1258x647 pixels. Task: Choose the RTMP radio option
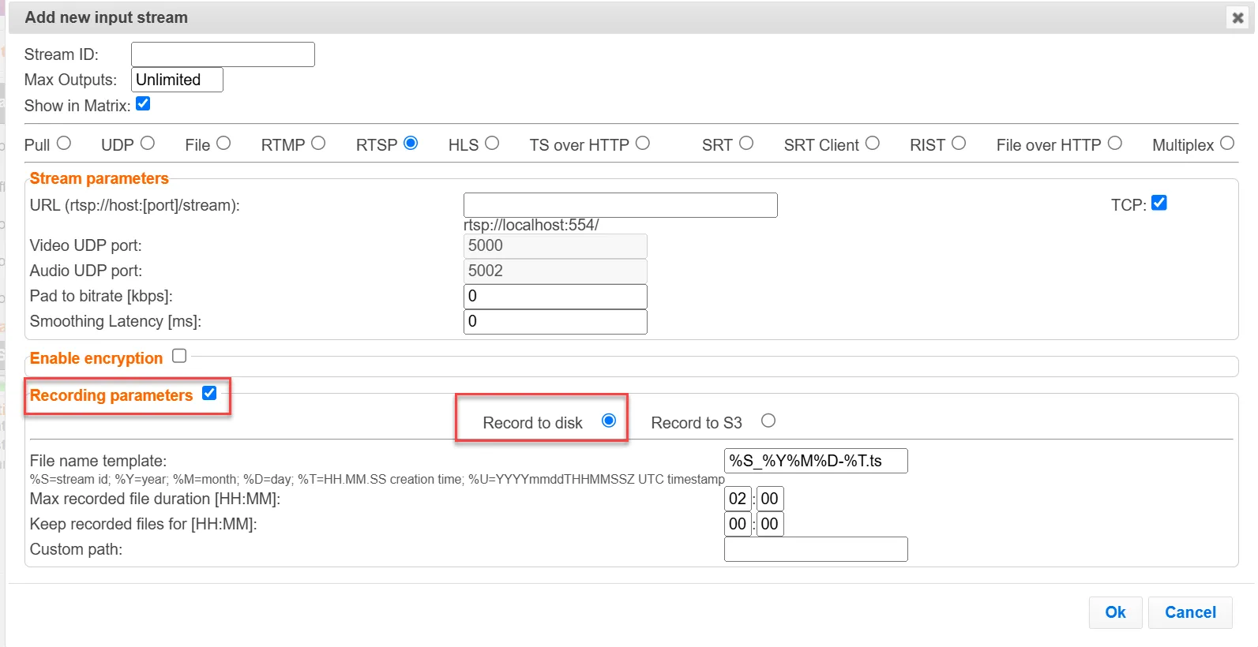318,143
